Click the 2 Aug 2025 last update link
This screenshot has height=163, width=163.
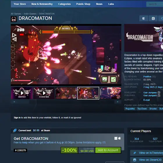153,87
